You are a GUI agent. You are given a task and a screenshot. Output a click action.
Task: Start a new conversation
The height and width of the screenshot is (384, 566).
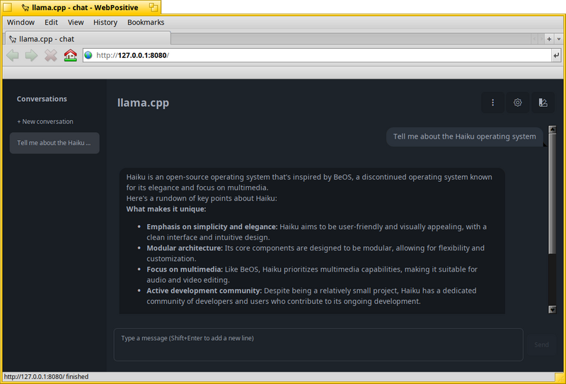pyautogui.click(x=45, y=122)
